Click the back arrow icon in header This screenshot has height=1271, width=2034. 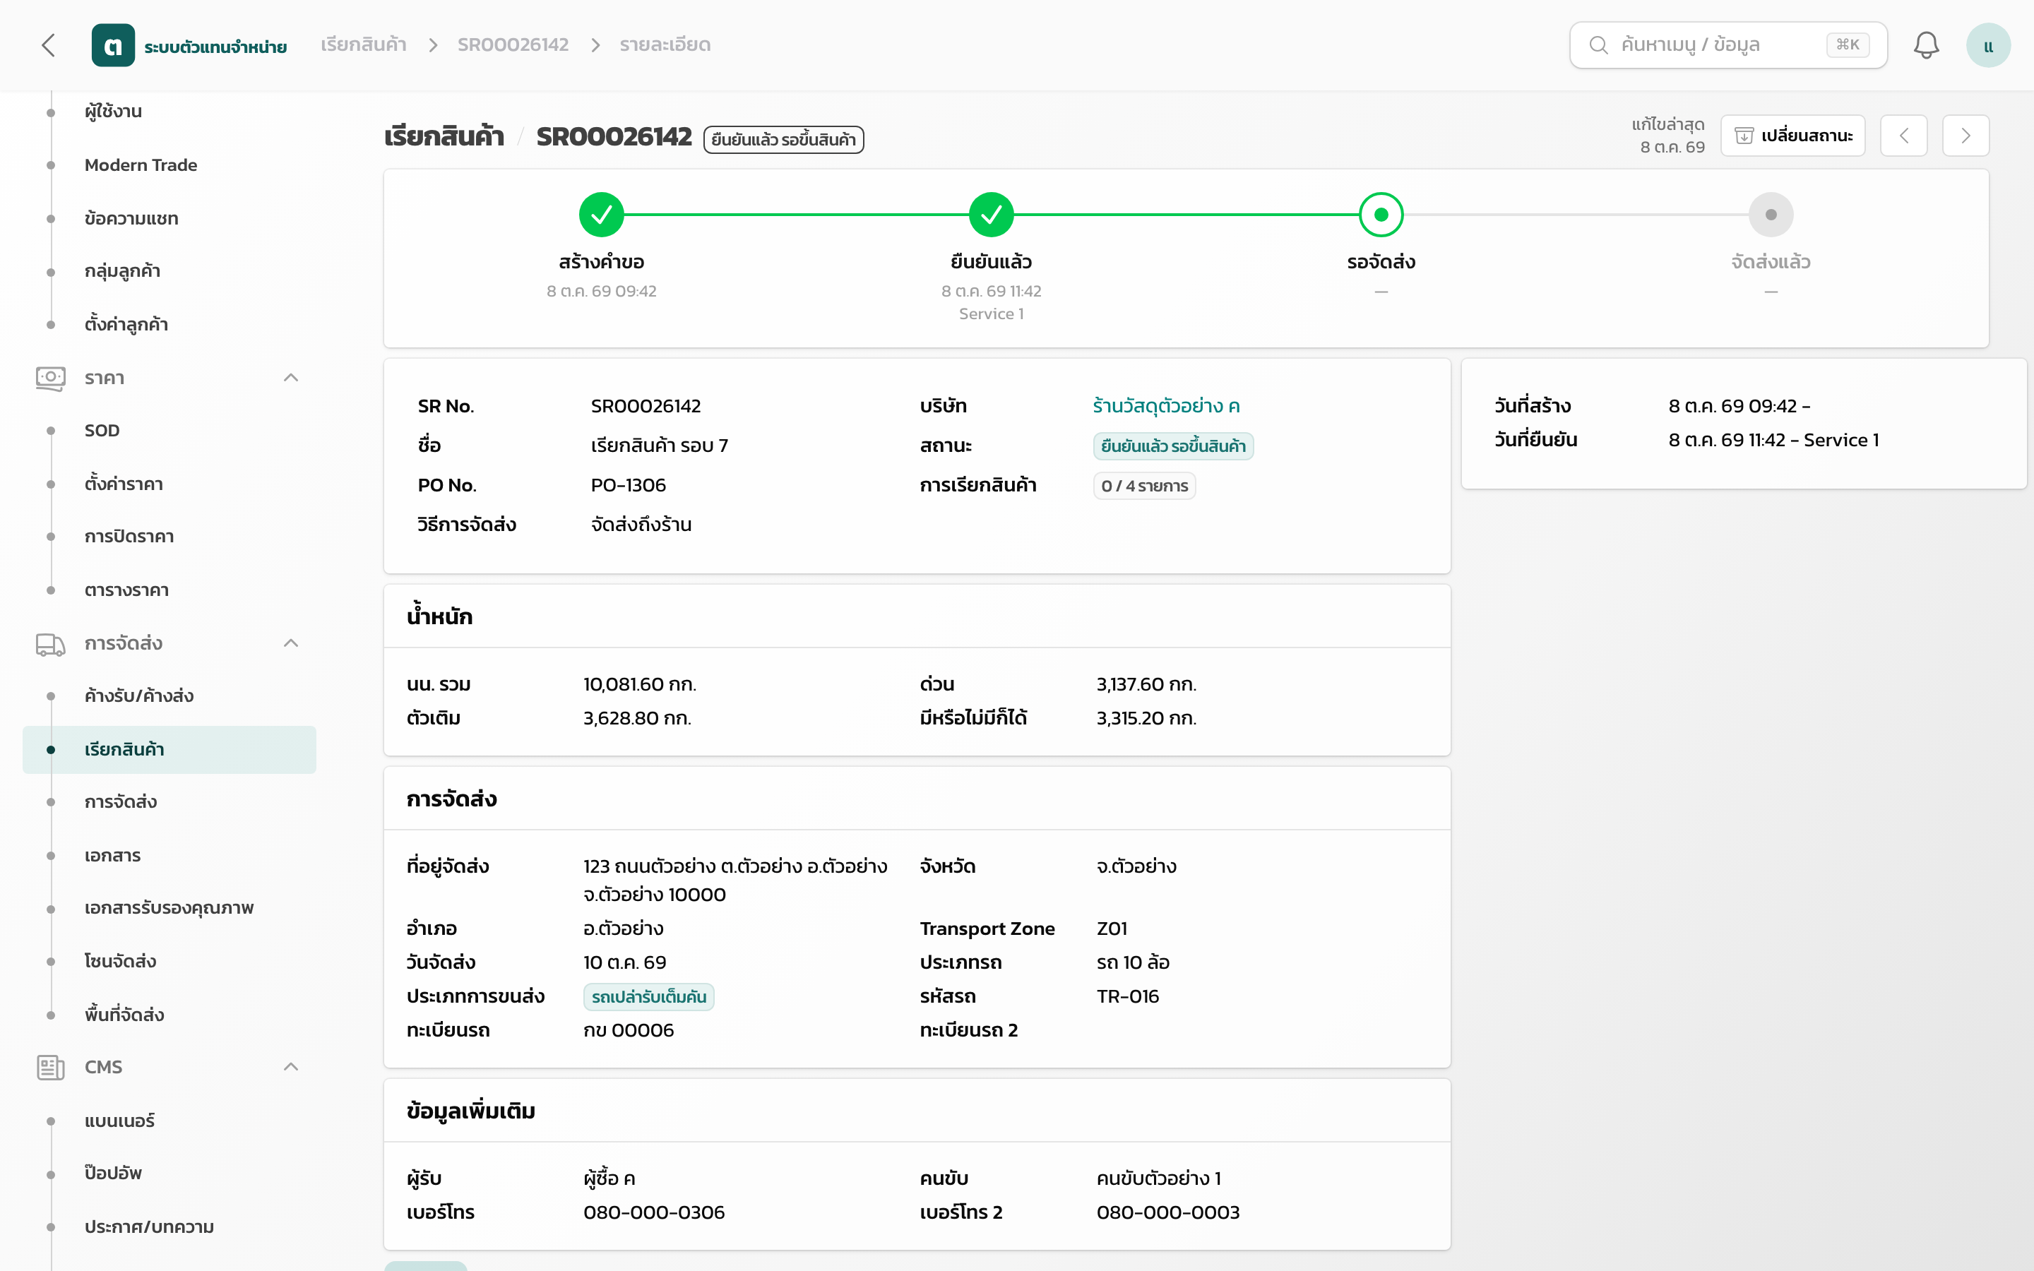click(x=49, y=45)
